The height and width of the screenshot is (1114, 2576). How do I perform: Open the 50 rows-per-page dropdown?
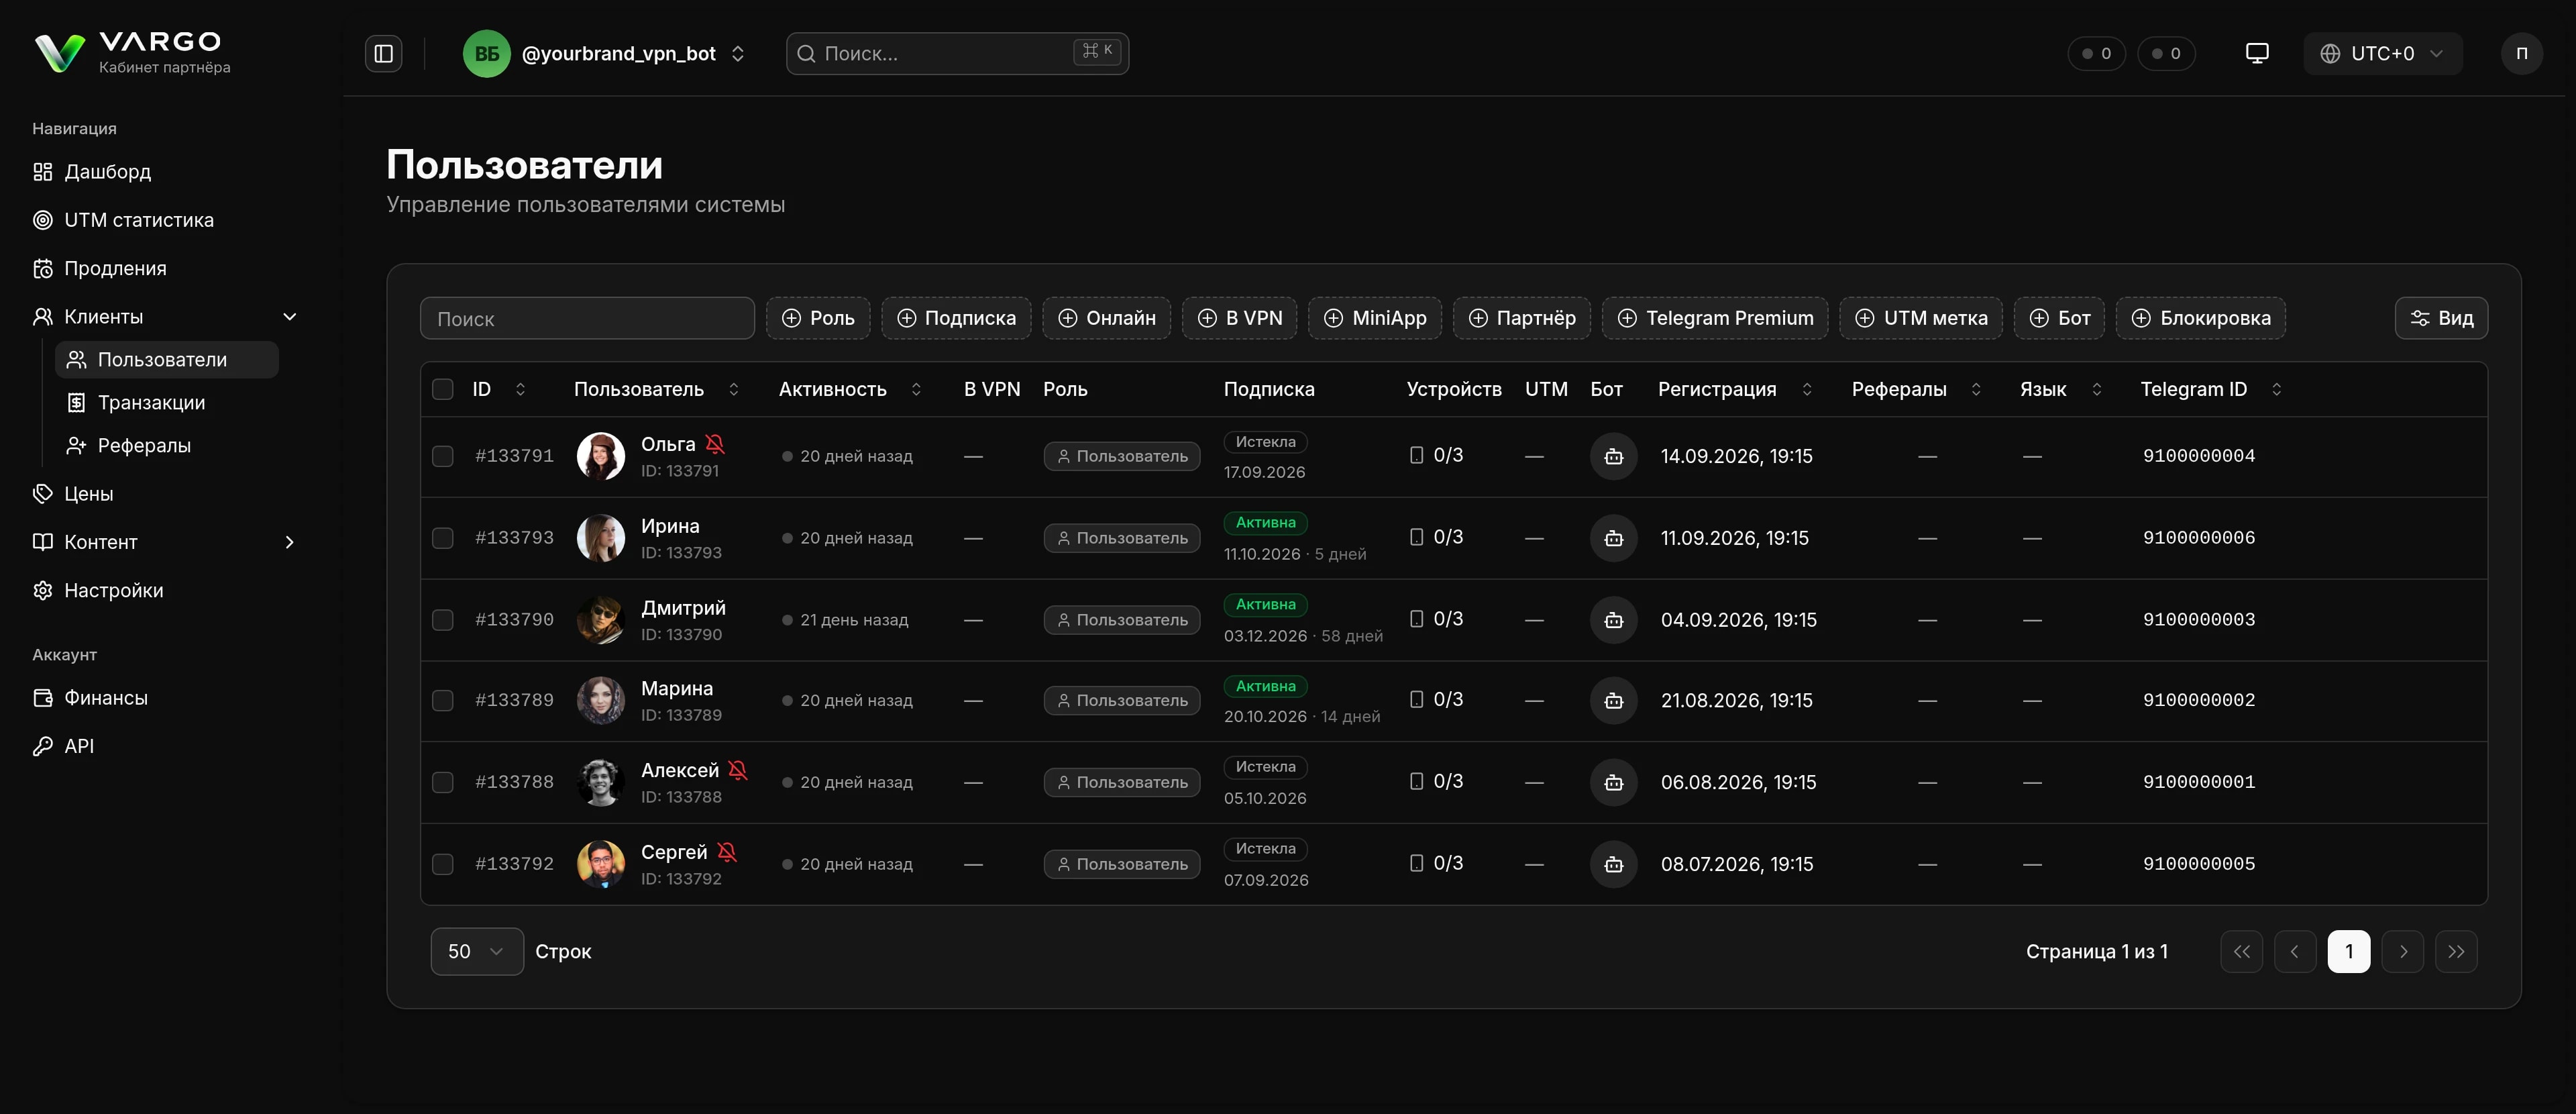(476, 951)
